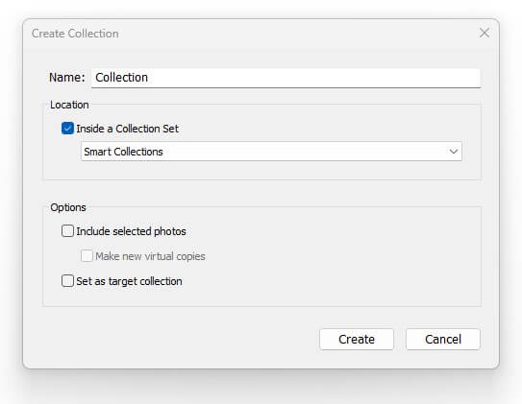This screenshot has height=404, width=522.
Task: Check the Set as target collection box
Action: [x=67, y=281]
